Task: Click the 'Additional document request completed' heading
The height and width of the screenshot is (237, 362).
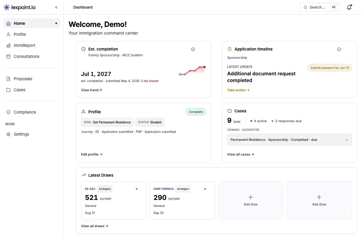Action: coord(261,77)
